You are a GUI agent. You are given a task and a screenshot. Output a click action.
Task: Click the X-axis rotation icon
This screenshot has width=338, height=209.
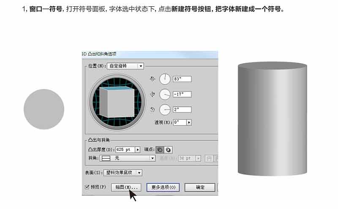point(153,79)
